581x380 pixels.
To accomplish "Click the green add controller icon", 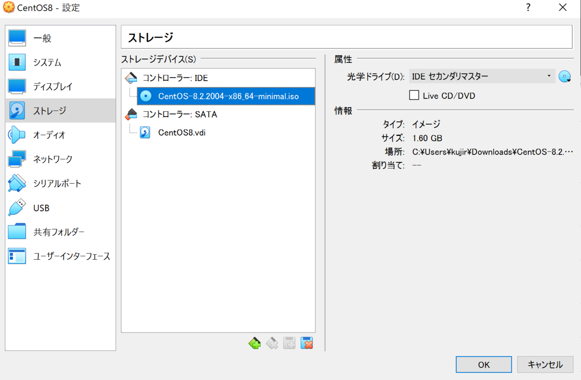I will [x=254, y=343].
